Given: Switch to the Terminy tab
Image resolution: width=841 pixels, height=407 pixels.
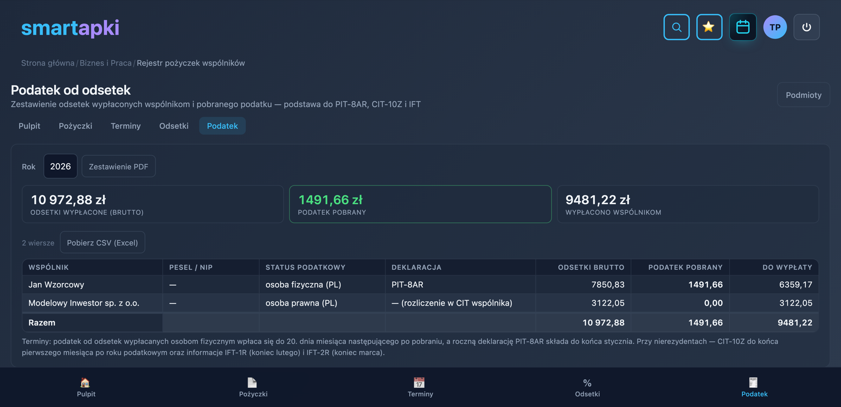Looking at the screenshot, I should pyautogui.click(x=126, y=126).
